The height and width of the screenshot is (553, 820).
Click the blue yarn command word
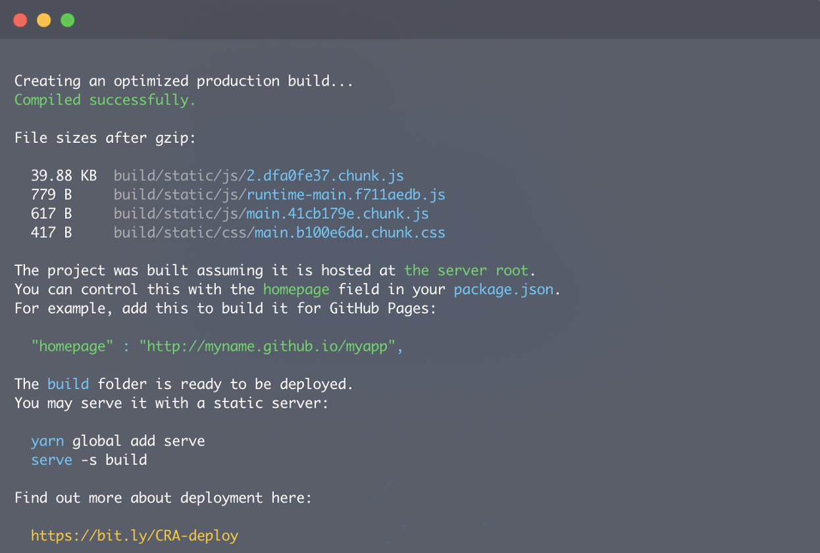(47, 441)
